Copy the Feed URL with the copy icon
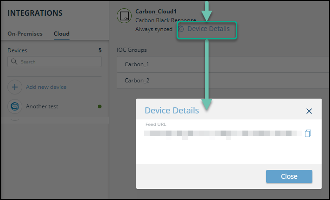This screenshot has width=330, height=200. point(308,133)
